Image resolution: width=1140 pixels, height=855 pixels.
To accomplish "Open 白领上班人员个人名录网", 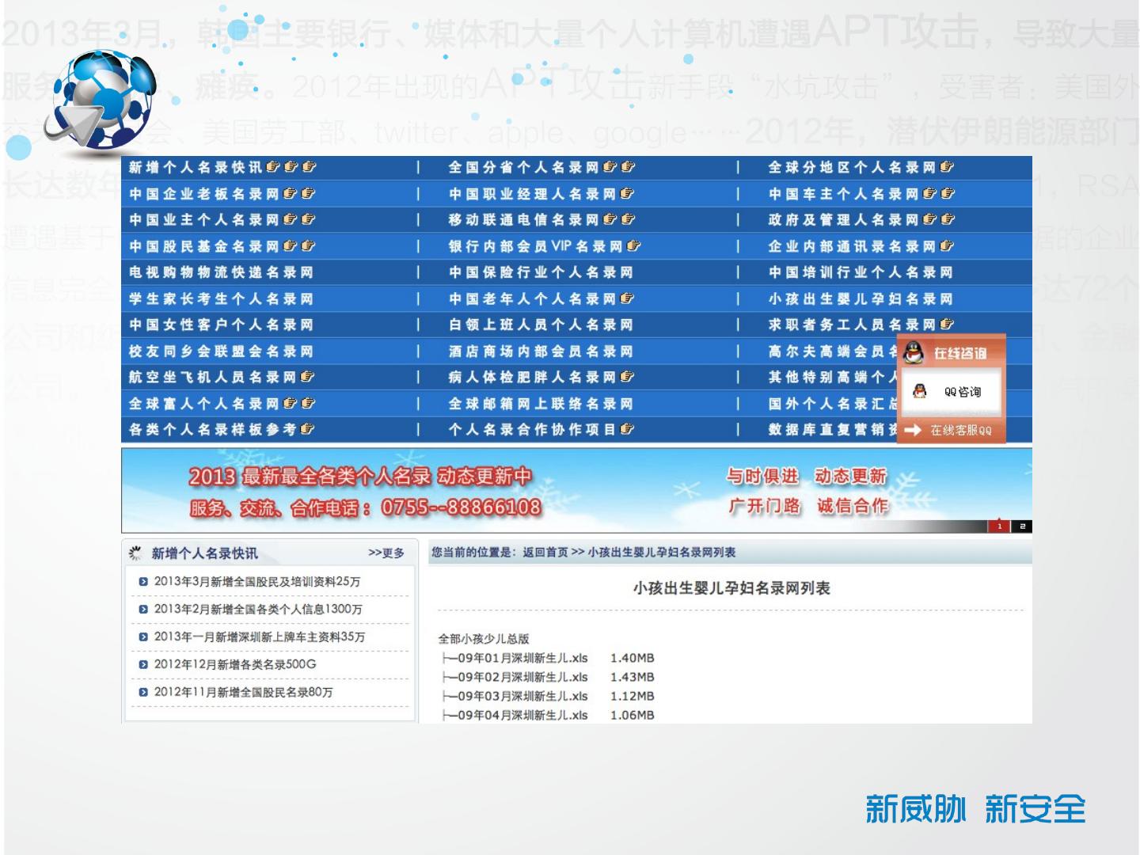I will tap(541, 325).
